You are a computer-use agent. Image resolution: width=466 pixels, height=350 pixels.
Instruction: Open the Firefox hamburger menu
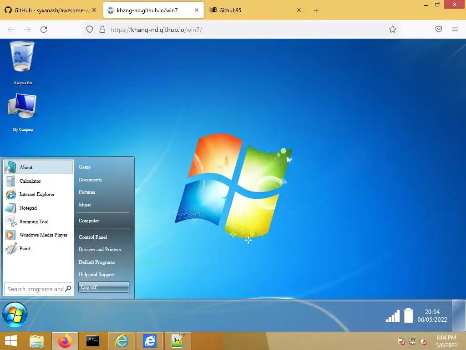tap(455, 29)
